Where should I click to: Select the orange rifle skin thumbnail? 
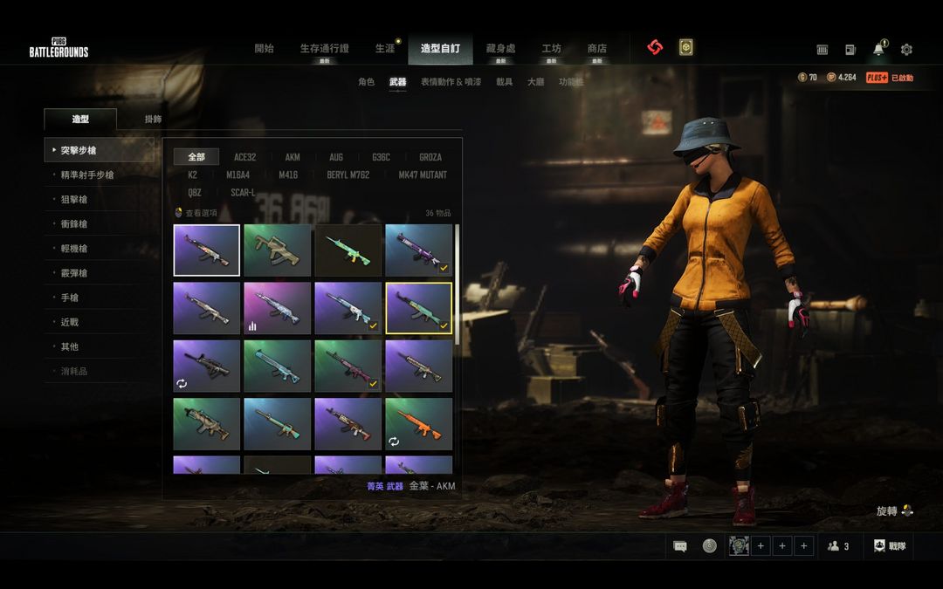418,424
